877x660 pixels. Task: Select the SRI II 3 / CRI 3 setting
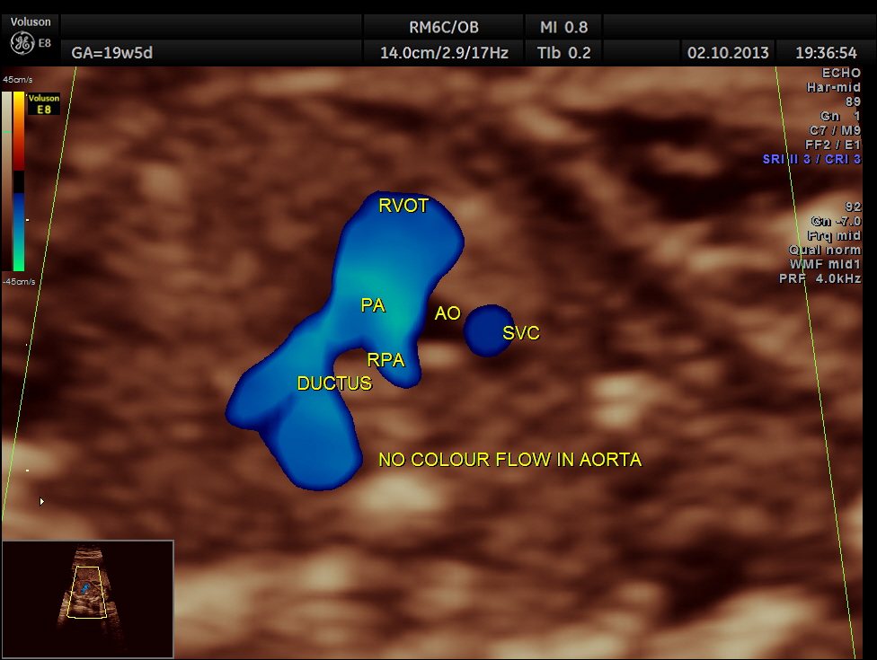tap(811, 159)
